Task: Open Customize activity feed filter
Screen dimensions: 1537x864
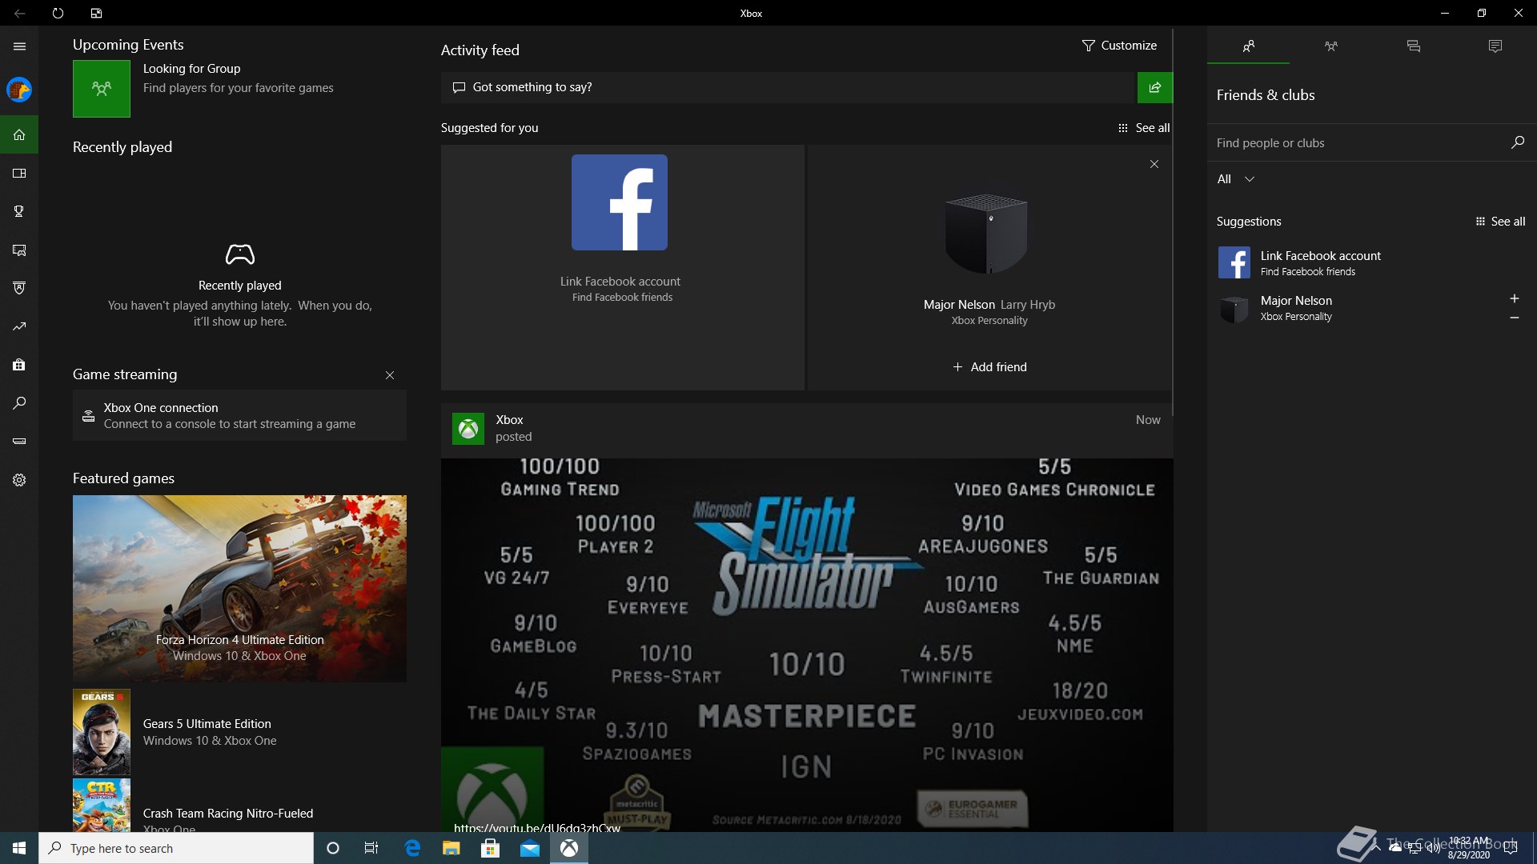Action: 1119,46
